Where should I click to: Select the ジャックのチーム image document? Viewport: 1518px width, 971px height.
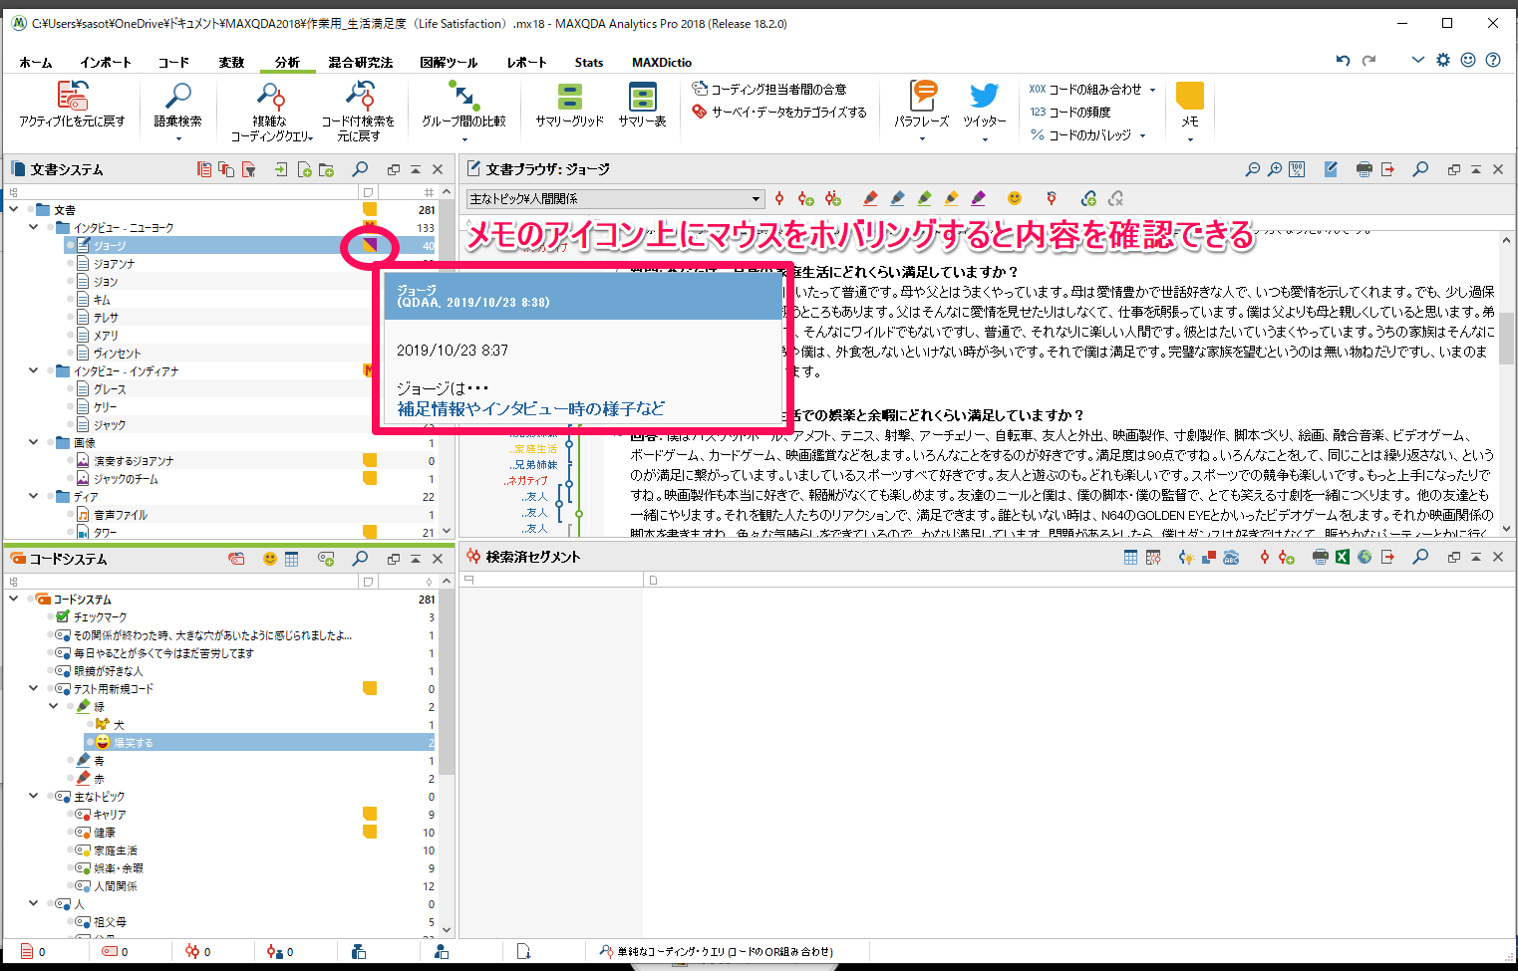click(126, 479)
